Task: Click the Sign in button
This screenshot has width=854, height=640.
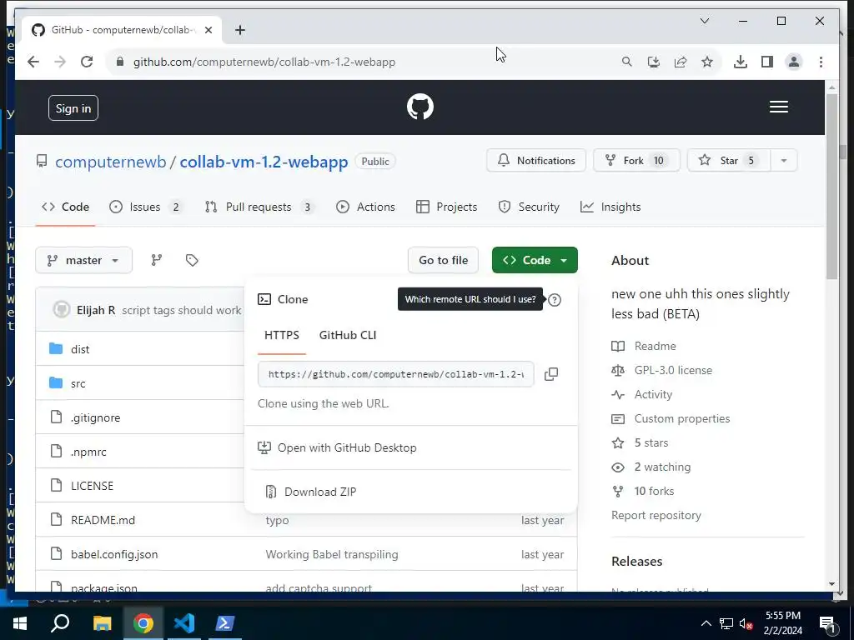Action: click(73, 108)
